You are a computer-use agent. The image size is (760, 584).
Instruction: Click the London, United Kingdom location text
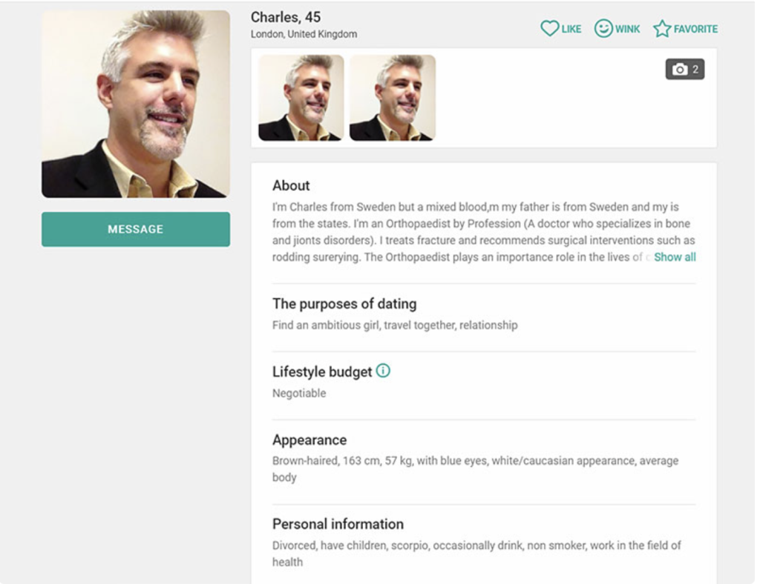(x=304, y=34)
